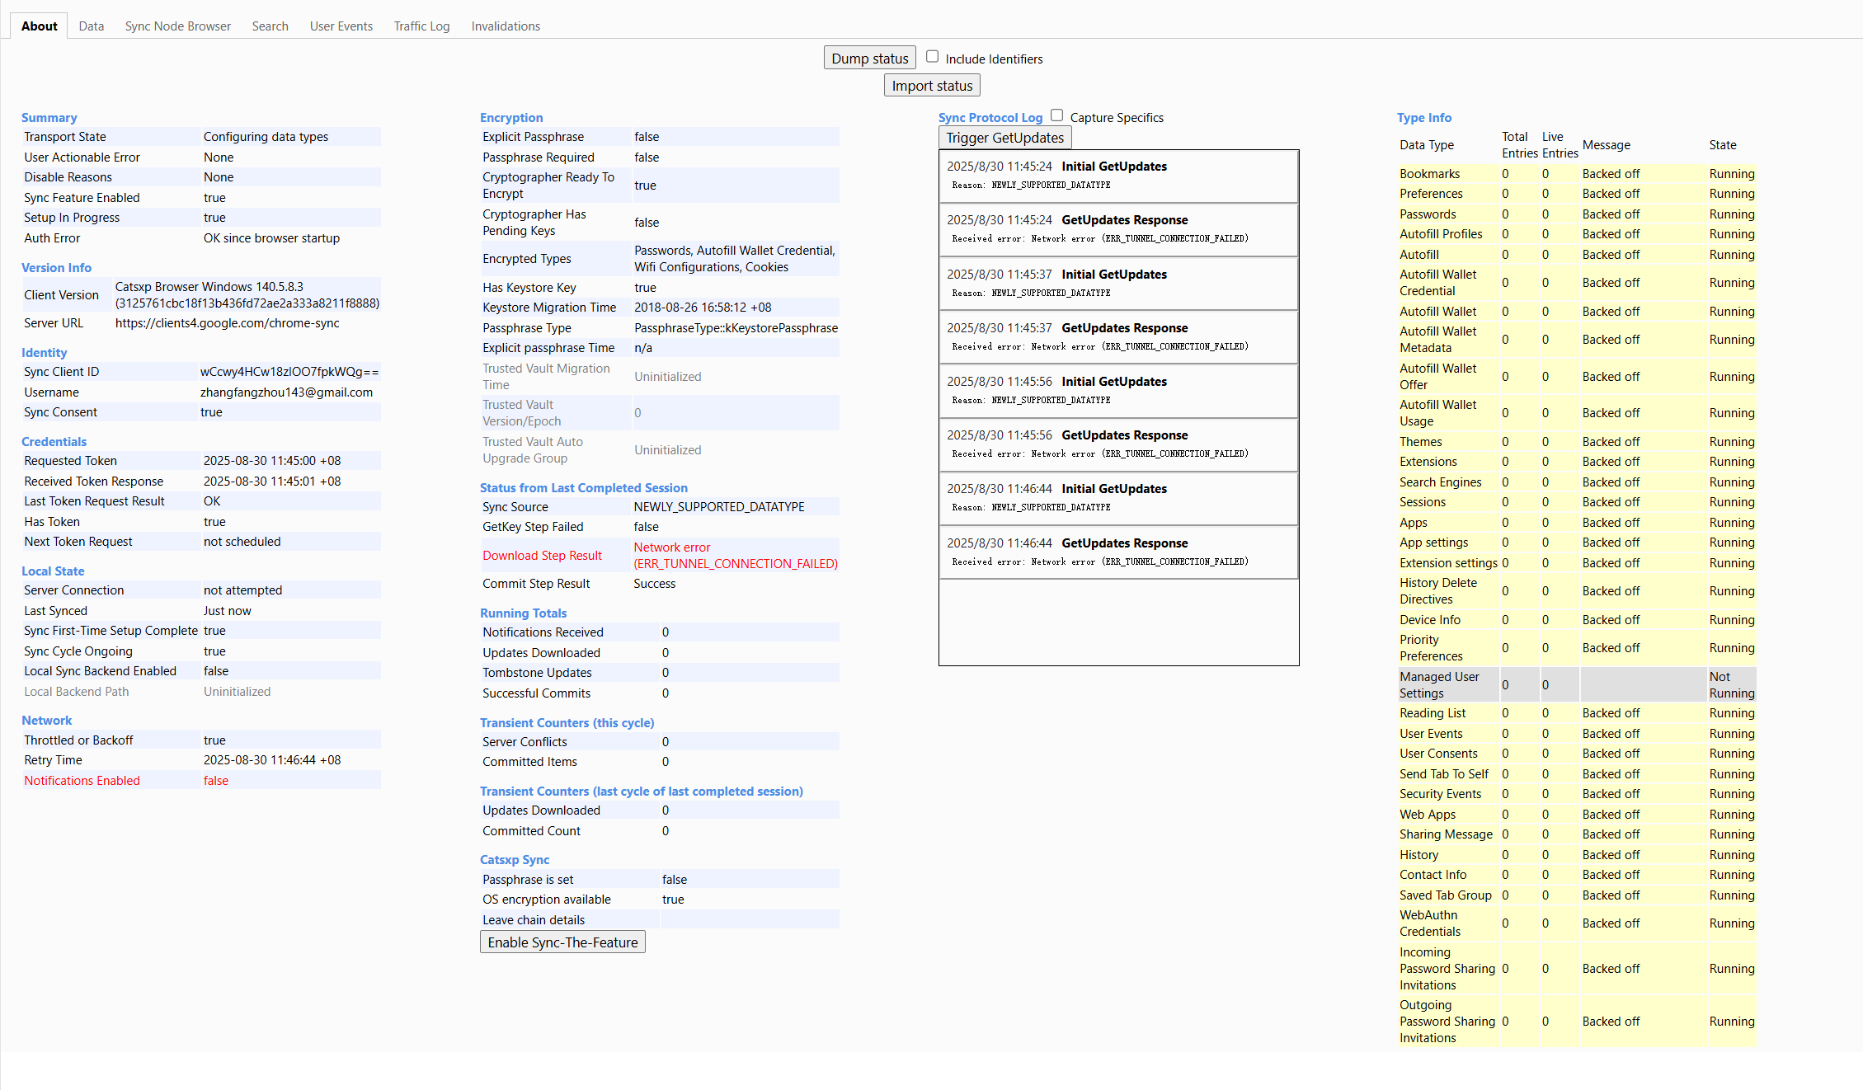1863x1090 pixels.
Task: Click the WebAuthn Credentials data type
Action: pos(1430,923)
